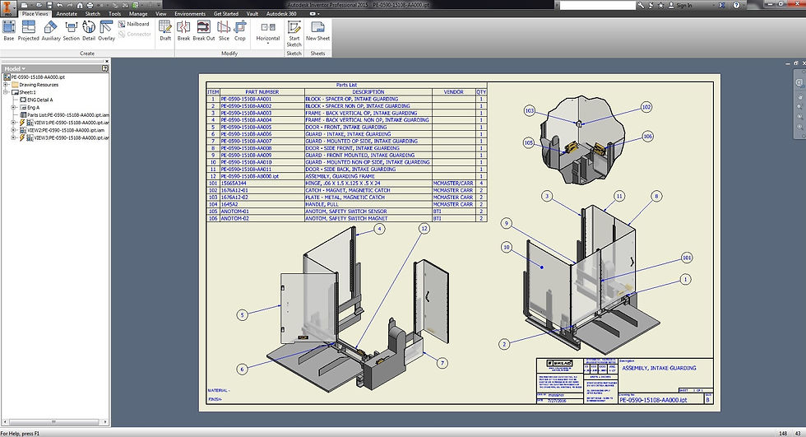Screen dimensions: 806x437
Task: Switch to the Autodesk 360 tab
Action: click(281, 14)
